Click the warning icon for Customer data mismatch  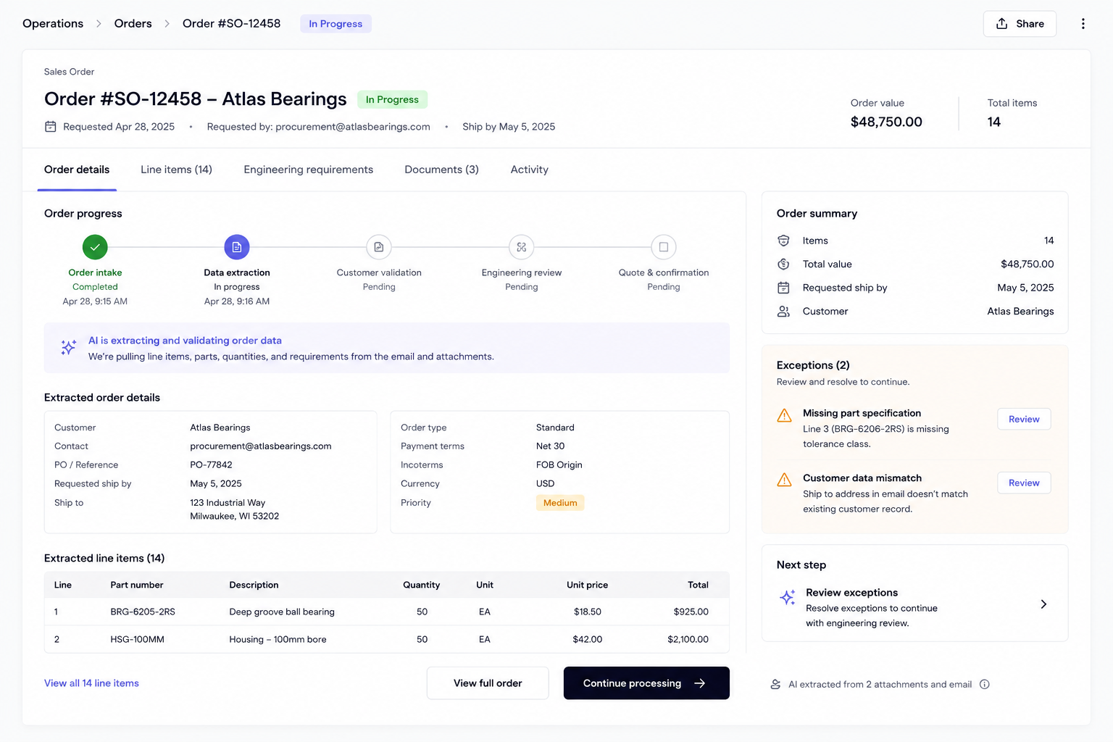(784, 480)
